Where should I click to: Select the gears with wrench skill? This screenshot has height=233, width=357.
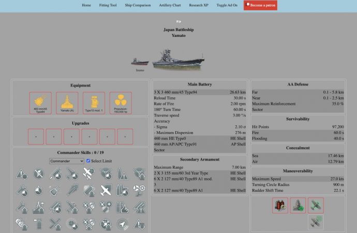[x=139, y=191]
